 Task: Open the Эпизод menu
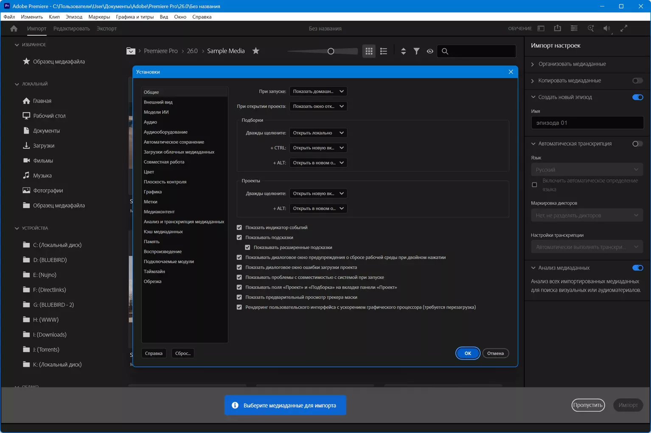click(74, 17)
